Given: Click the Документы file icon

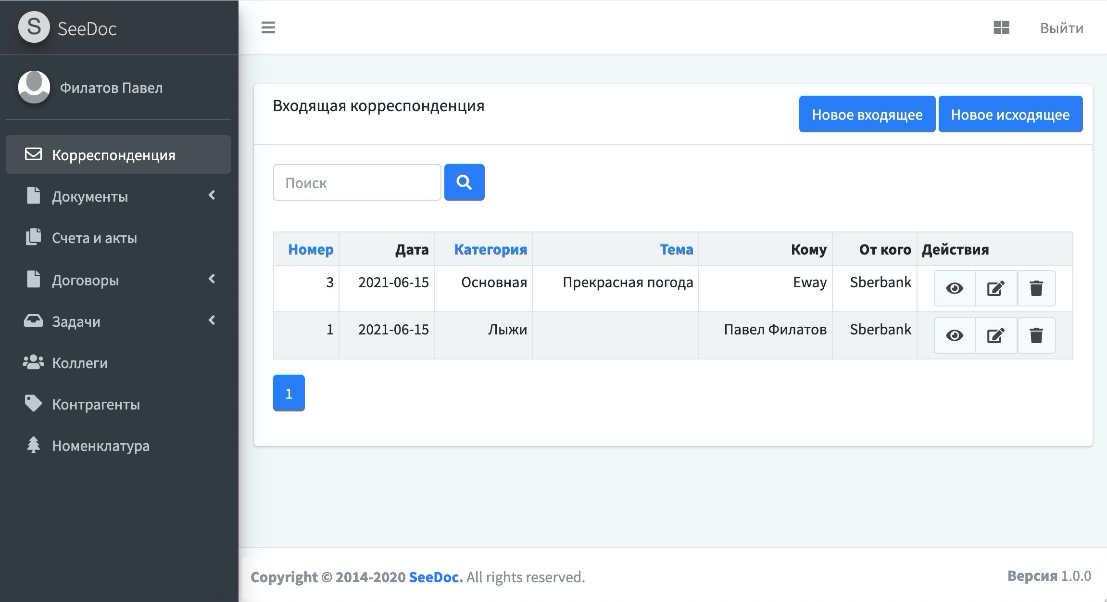Looking at the screenshot, I should (x=33, y=195).
